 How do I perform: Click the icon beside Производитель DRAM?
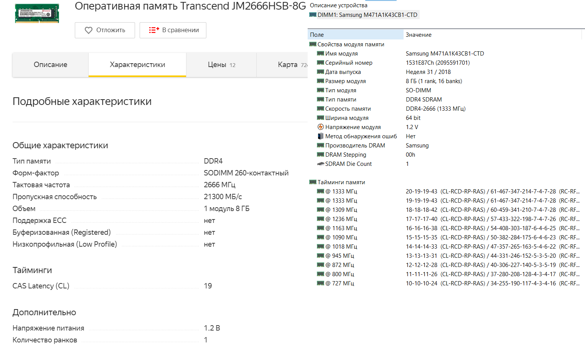click(x=321, y=145)
